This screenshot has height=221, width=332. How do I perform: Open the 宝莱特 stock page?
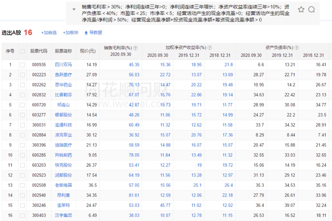(64, 205)
